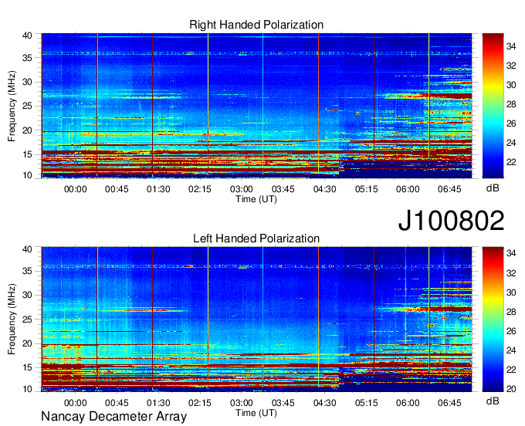Click the 34 value on the upper color bar
The height and width of the screenshot is (426, 525).
tap(511, 46)
